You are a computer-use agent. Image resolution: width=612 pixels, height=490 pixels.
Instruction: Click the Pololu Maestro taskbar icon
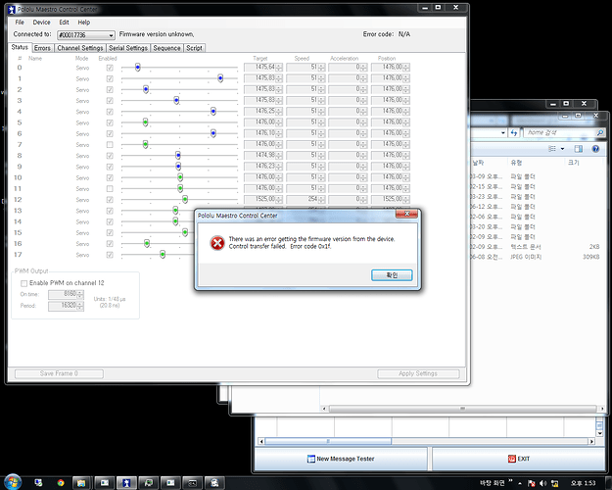click(x=126, y=482)
